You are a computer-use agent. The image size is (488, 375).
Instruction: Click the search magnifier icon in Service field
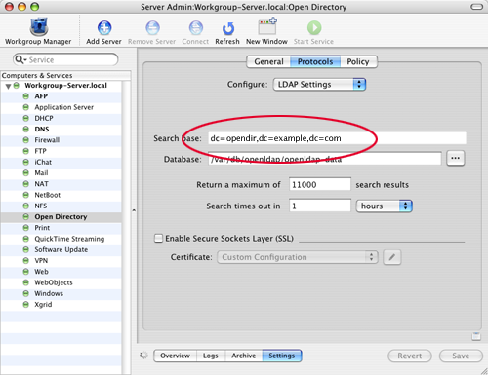[19, 59]
